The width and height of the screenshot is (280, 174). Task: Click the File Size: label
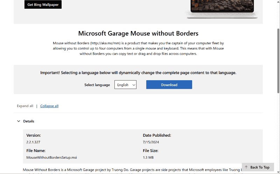150,151
